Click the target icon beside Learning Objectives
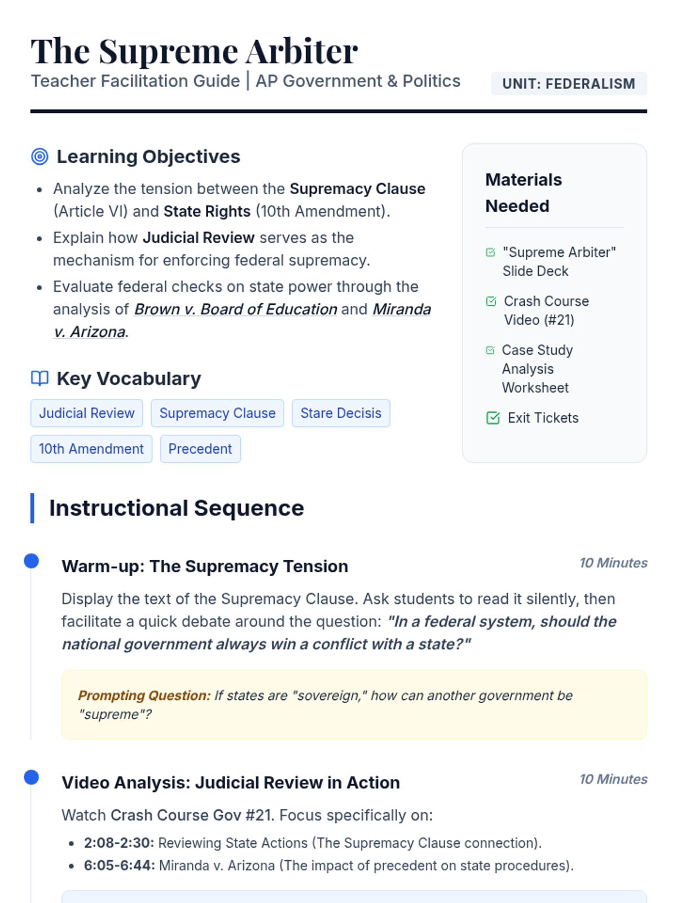The image size is (677, 903). [39, 156]
